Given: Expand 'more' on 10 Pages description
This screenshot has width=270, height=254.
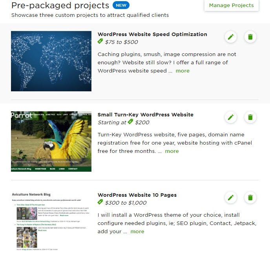Looking at the screenshot, I should tap(137, 231).
